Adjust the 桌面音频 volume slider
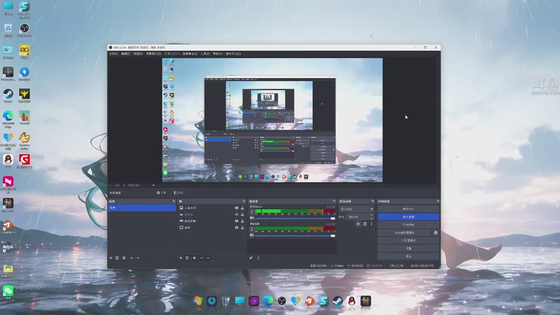Screen dimensions: 560x315 [295, 235]
